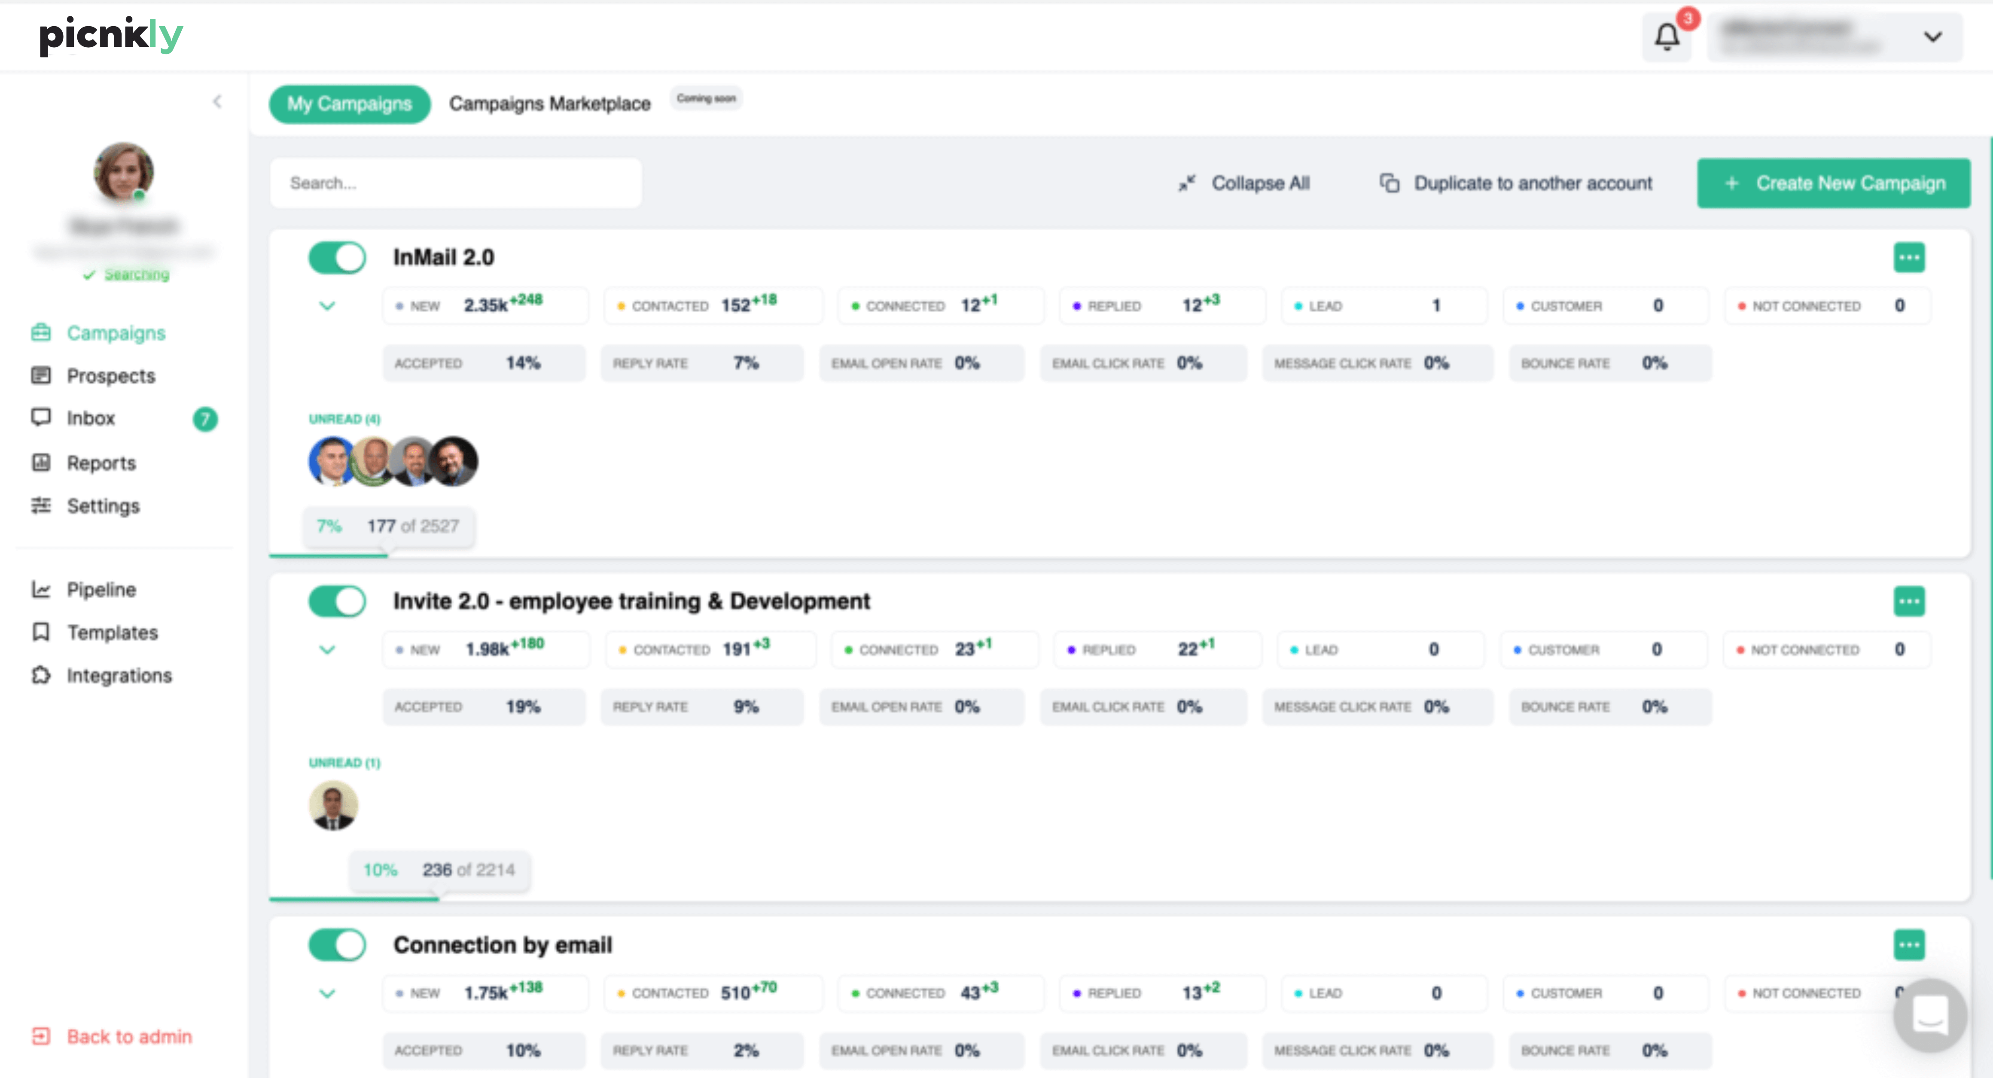Toggle off Connection by email campaign
Screen dimensions: 1993x1078
(337, 945)
